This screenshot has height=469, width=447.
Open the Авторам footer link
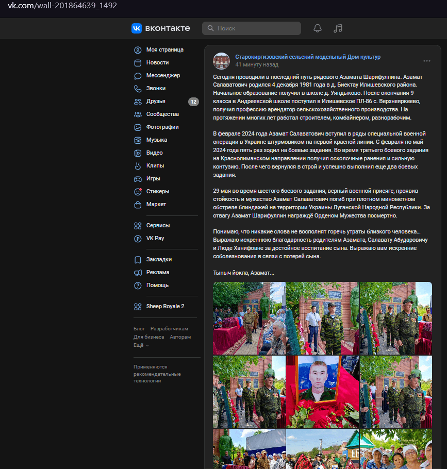point(180,337)
